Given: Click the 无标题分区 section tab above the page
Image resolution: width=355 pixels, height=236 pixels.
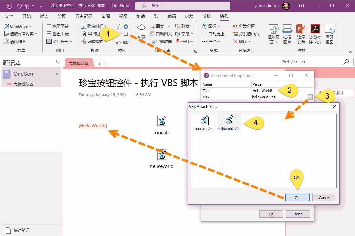Looking at the screenshot, I should point(78,63).
